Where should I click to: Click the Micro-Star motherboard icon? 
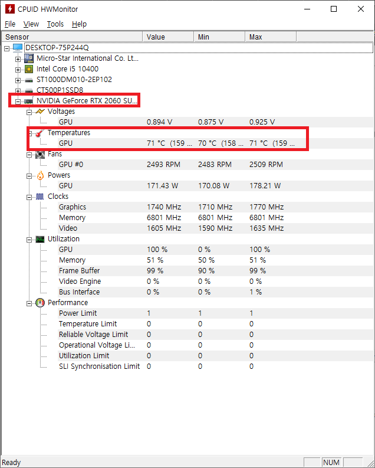pyautogui.click(x=29, y=58)
